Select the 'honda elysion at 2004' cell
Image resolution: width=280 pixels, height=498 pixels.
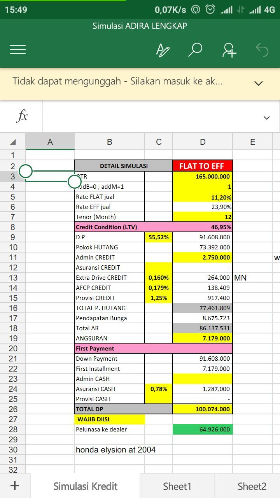click(x=116, y=449)
